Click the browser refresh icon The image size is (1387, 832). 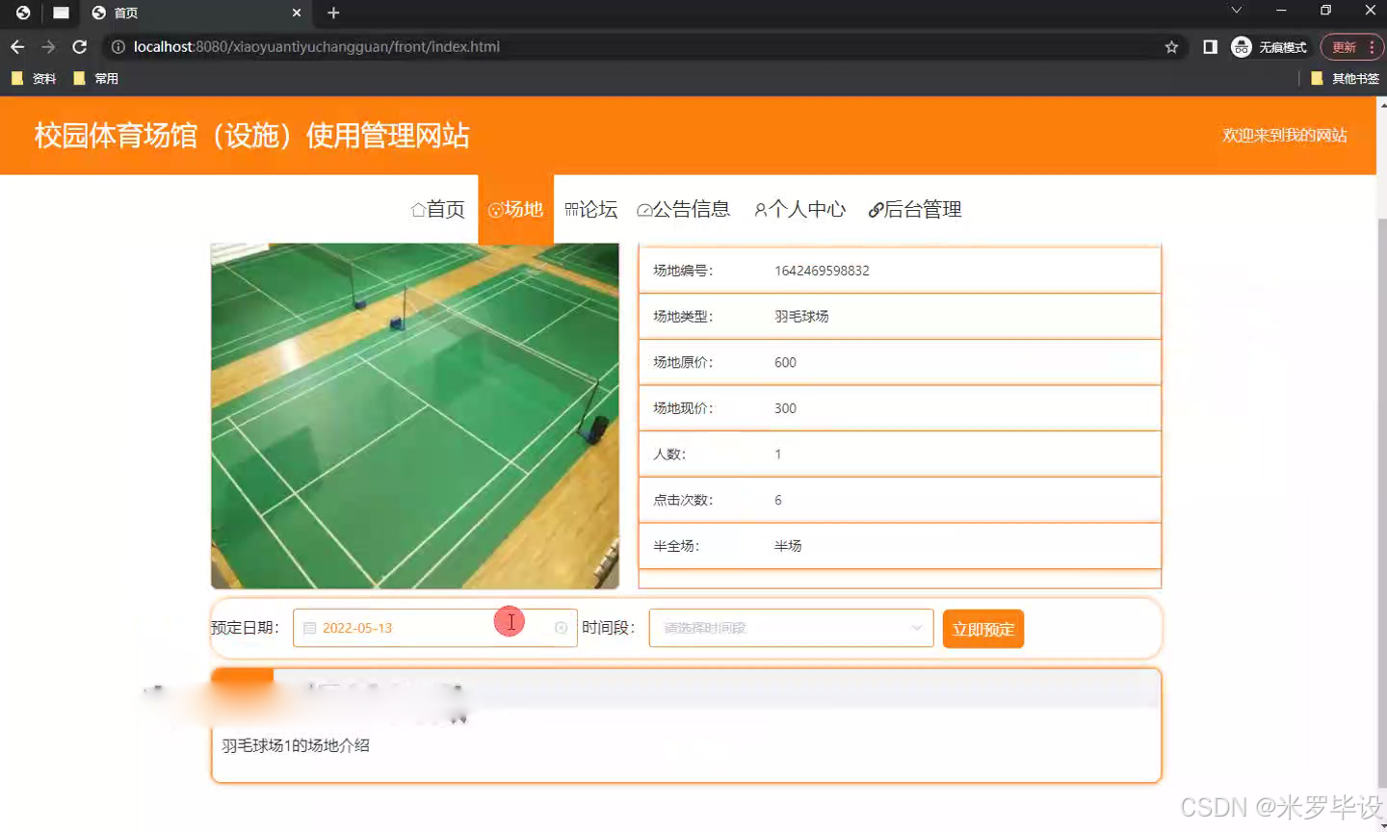[x=79, y=45]
